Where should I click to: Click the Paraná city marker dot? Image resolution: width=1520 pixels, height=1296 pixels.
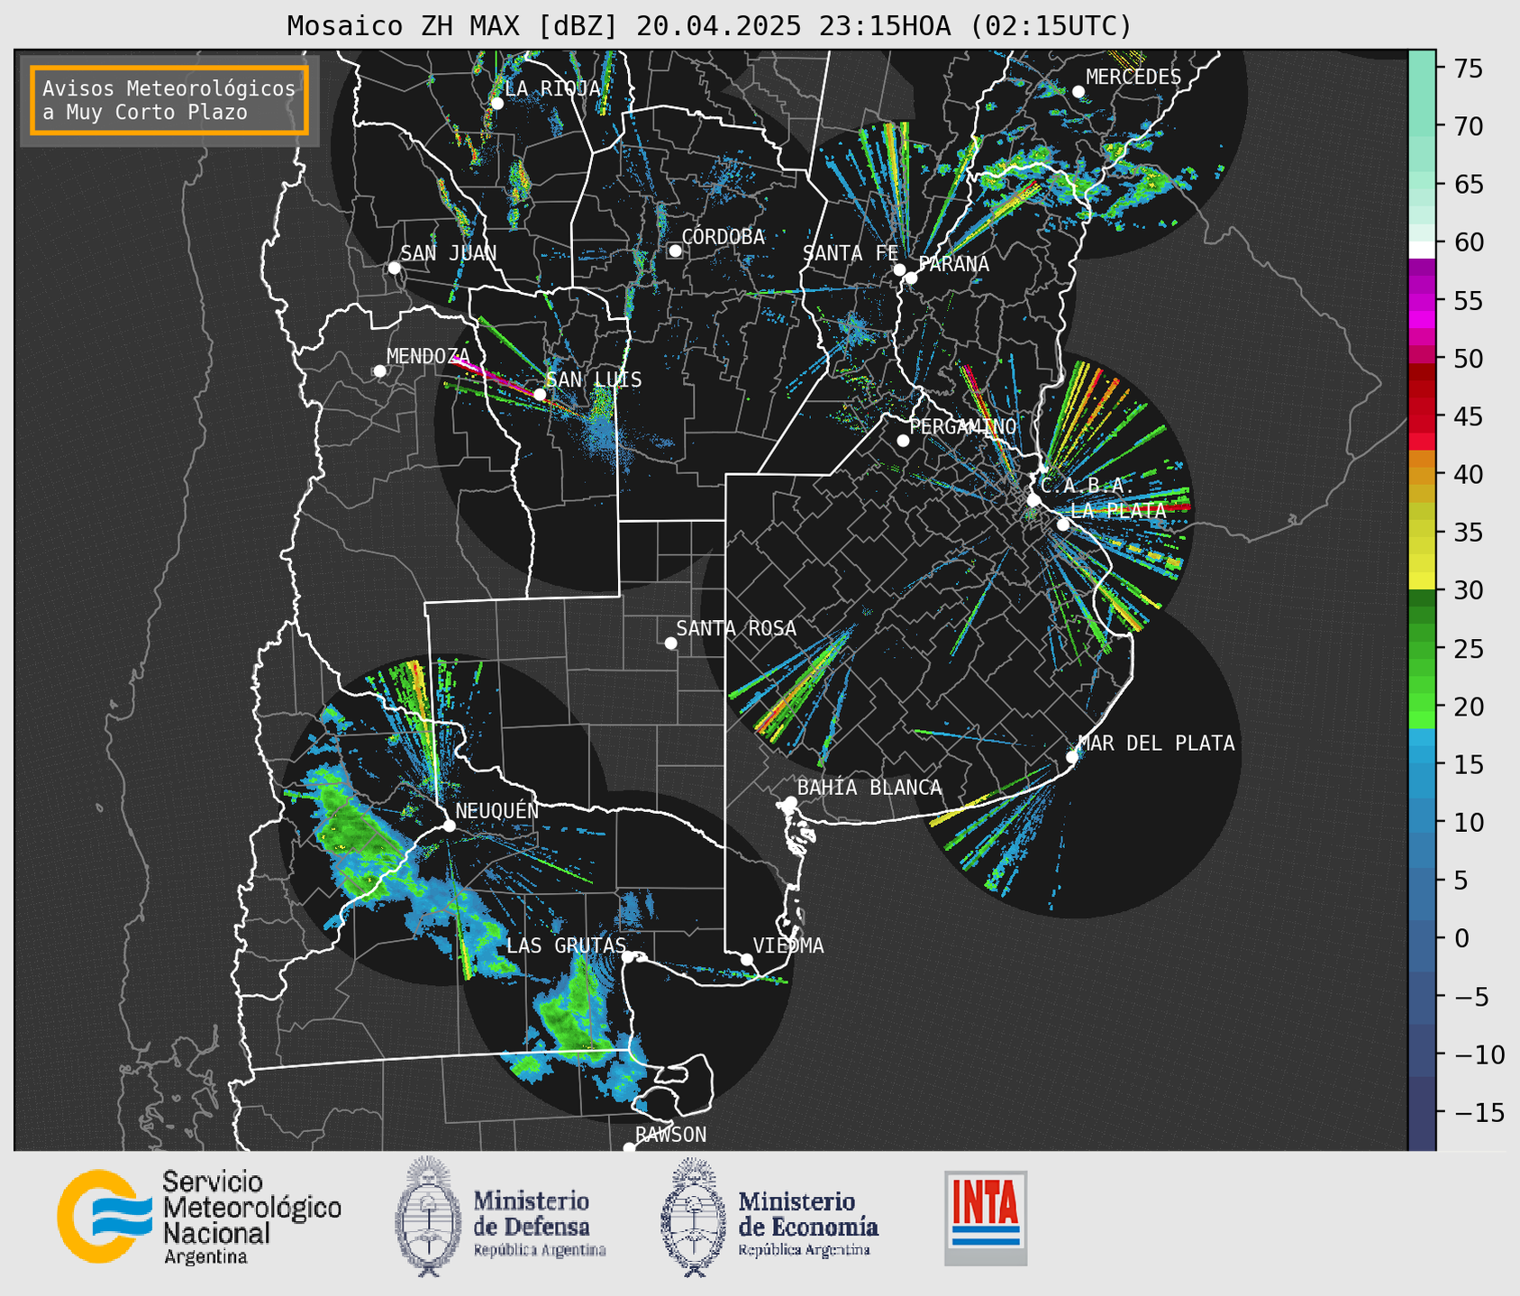tap(911, 278)
